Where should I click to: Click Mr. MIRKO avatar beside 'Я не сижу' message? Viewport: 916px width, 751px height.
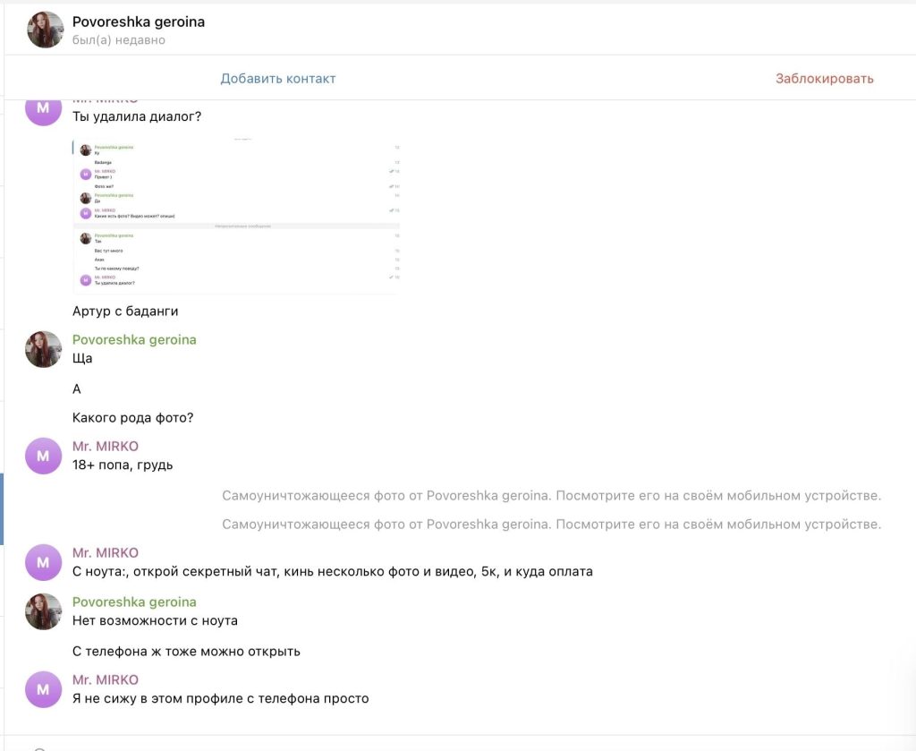pos(44,689)
